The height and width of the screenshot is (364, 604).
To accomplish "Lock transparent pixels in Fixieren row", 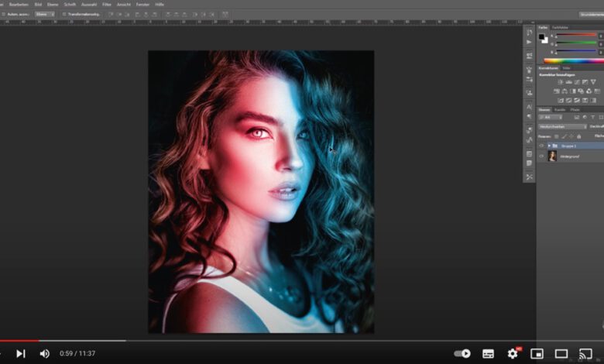I will click(x=556, y=136).
